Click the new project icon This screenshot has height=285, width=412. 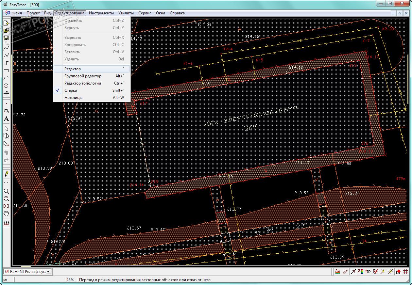click(6, 23)
